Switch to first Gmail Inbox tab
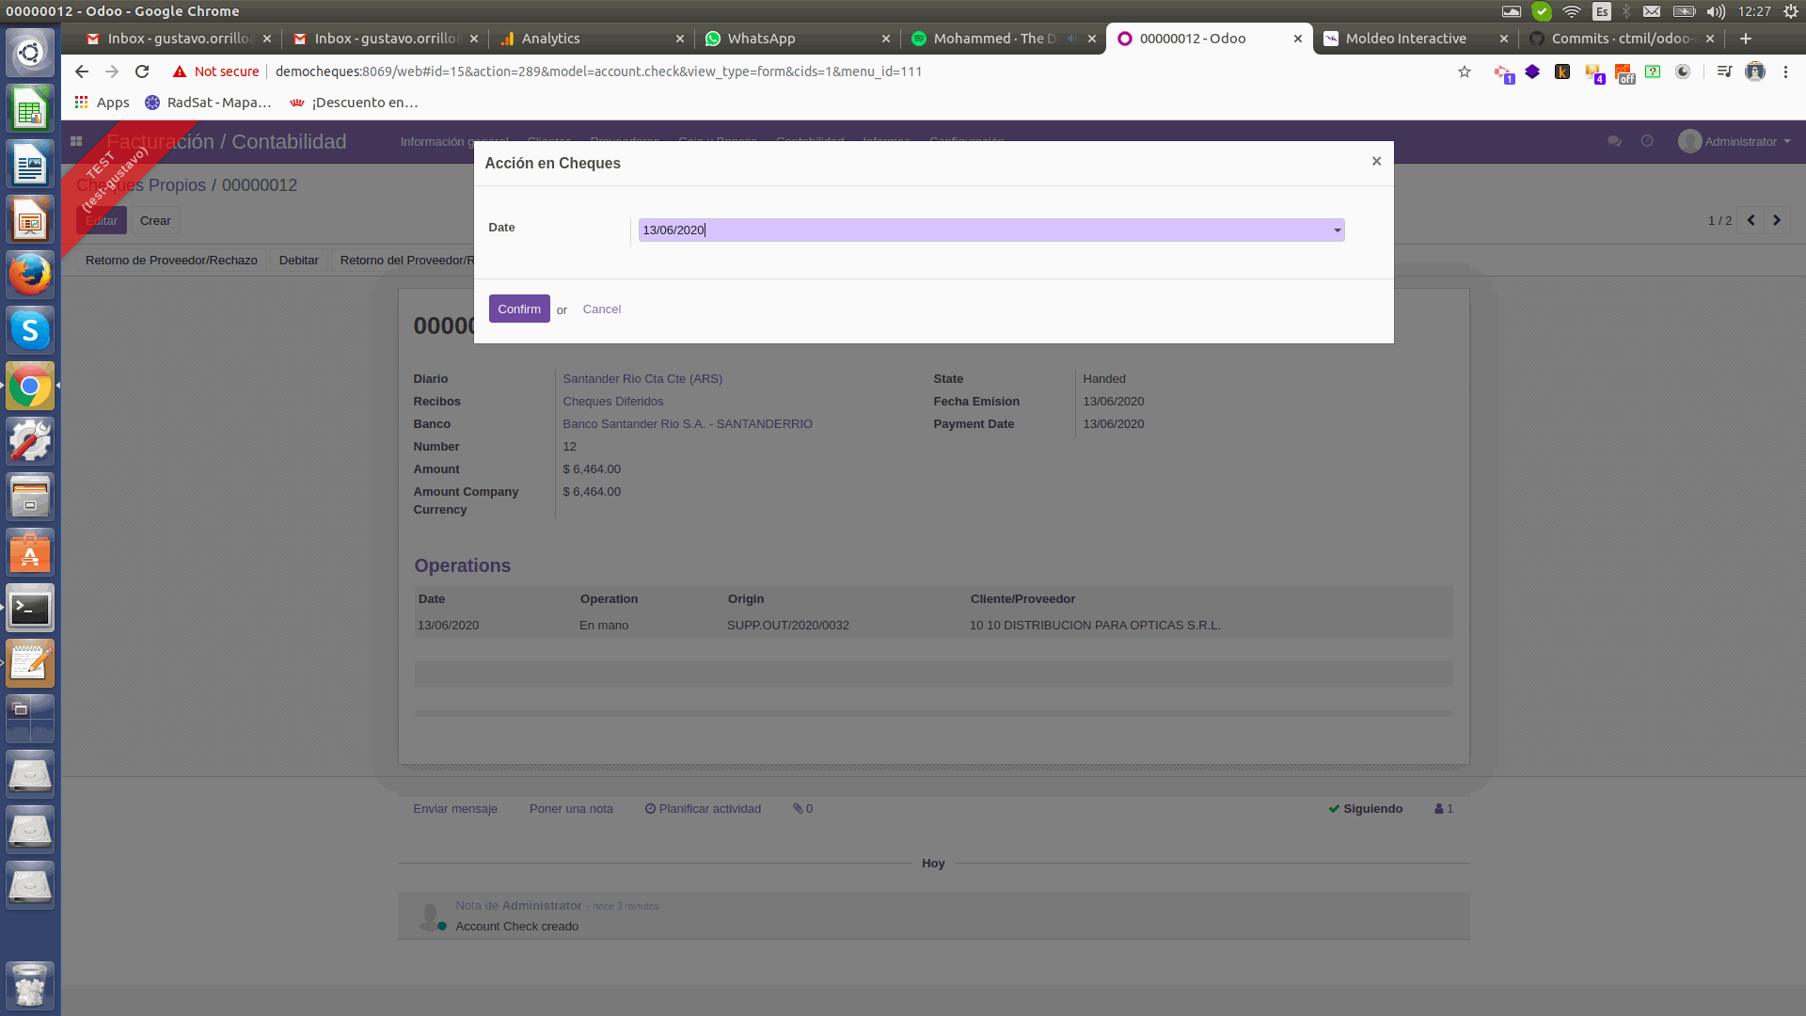Screen dimensions: 1806x1016 (179, 39)
